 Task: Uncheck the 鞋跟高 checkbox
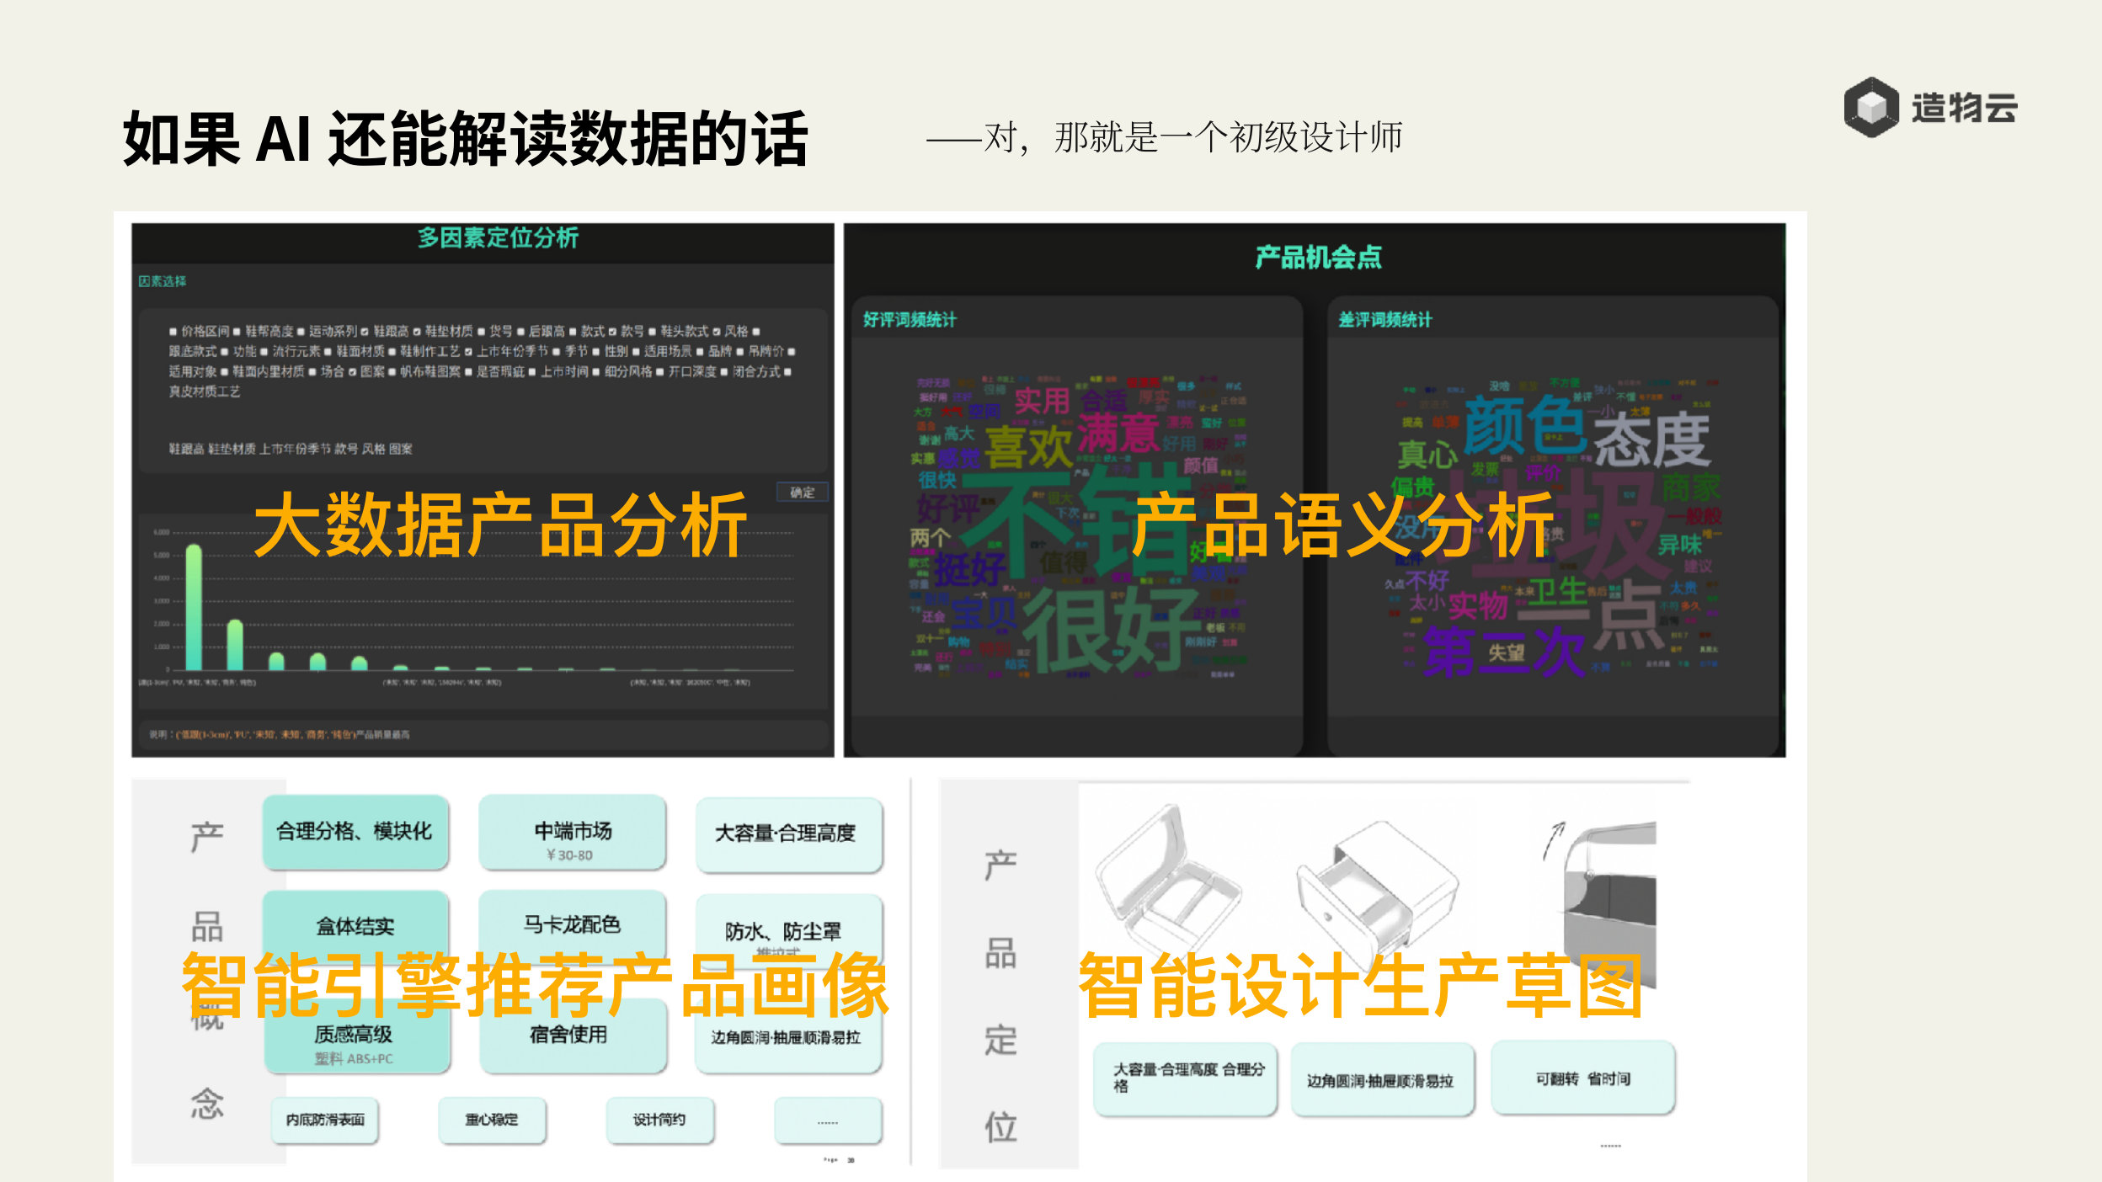click(x=365, y=332)
